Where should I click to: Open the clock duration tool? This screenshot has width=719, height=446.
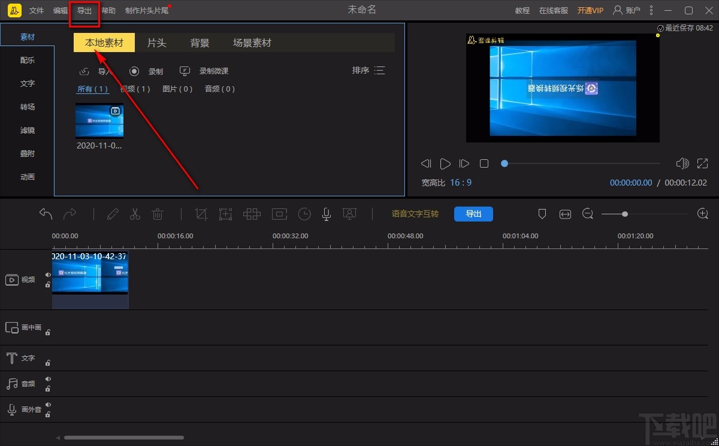click(305, 214)
